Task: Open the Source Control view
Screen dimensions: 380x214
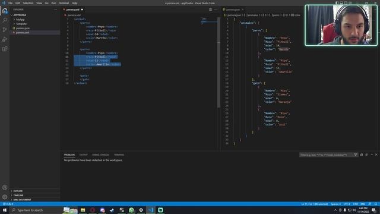Action: point(5,30)
